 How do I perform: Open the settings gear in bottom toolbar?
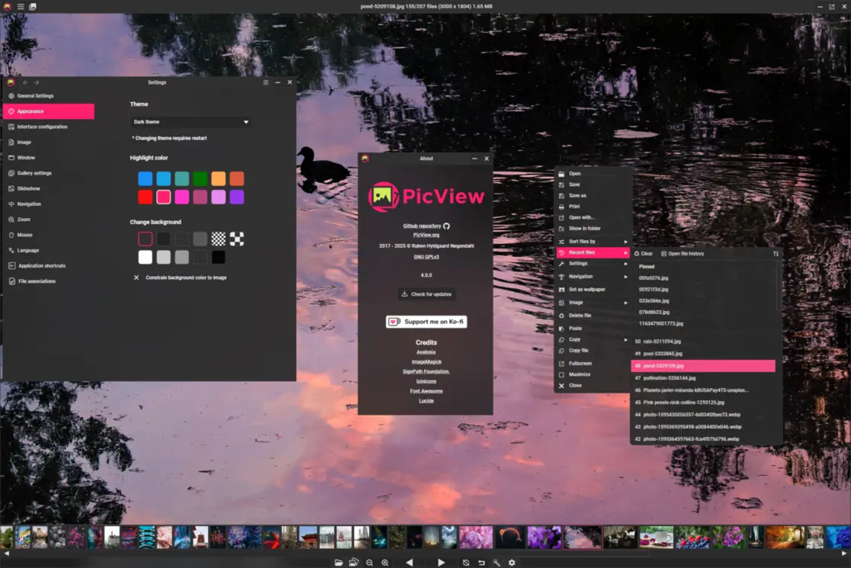512,562
